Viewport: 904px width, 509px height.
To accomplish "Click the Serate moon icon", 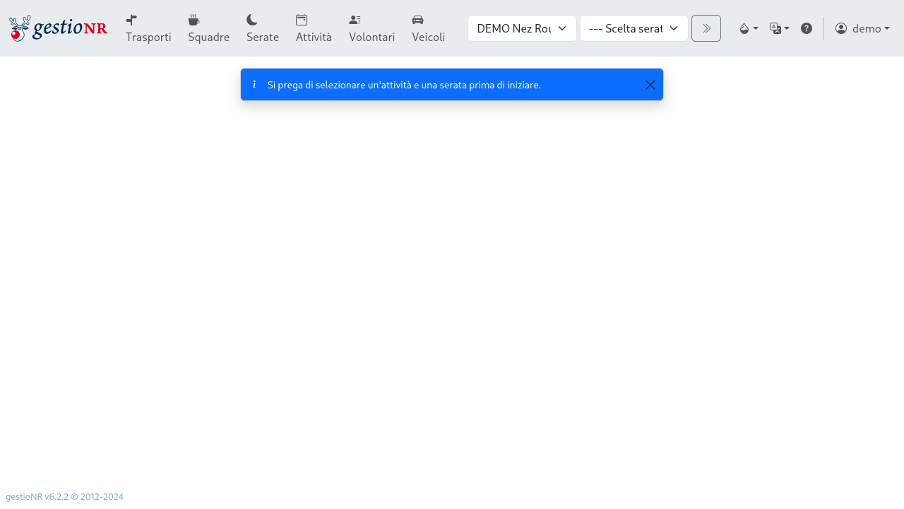I will point(252,20).
